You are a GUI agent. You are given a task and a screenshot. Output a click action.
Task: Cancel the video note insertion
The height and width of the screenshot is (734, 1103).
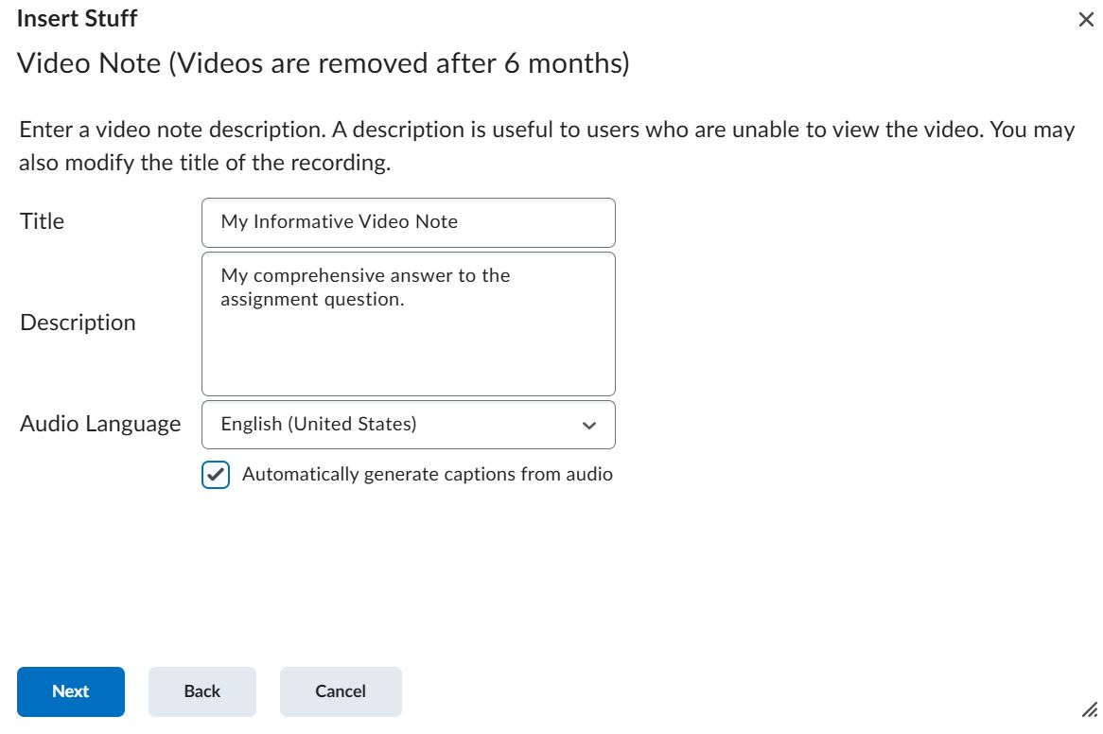click(341, 691)
